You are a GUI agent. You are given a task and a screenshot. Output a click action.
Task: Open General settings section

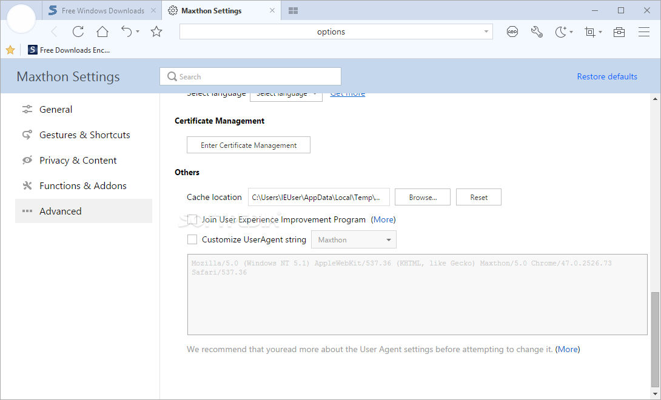pos(84,109)
